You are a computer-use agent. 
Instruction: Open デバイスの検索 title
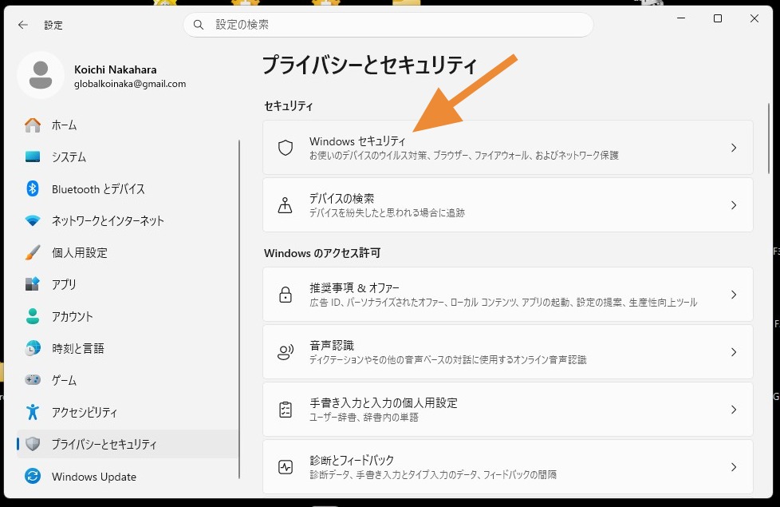pyautogui.click(x=341, y=199)
